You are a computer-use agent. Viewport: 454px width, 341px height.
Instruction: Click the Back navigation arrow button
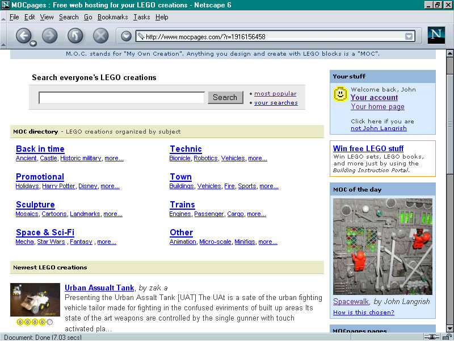tap(23, 36)
